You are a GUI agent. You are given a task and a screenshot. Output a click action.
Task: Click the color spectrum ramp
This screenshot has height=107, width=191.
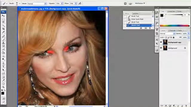pos(175,26)
